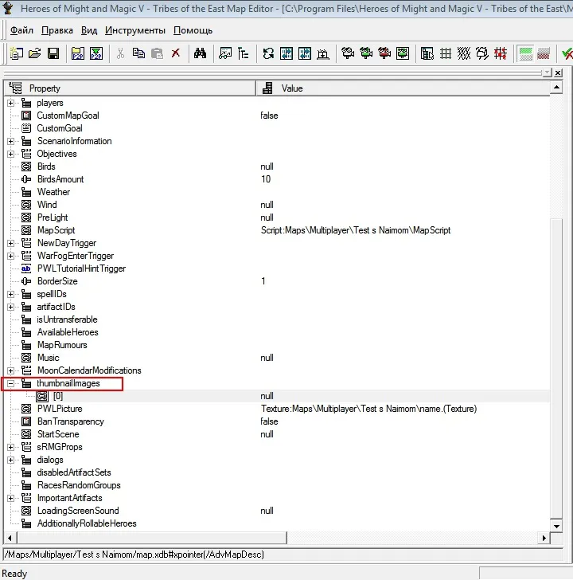Click the green terrain layer icon
This screenshot has width=573, height=580.
pos(525,53)
